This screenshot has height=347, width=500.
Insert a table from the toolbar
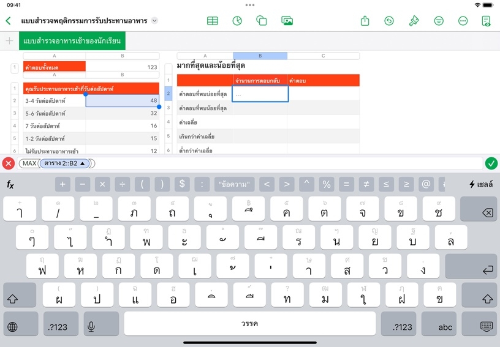point(213,21)
